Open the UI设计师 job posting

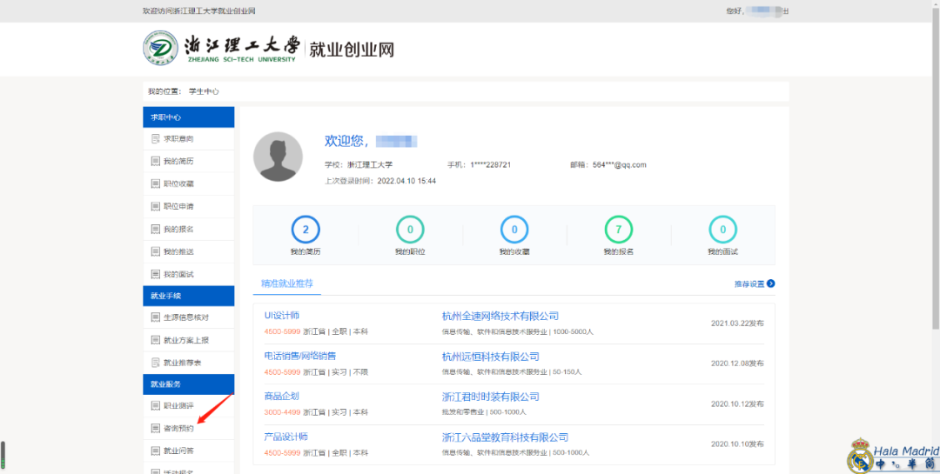(281, 316)
